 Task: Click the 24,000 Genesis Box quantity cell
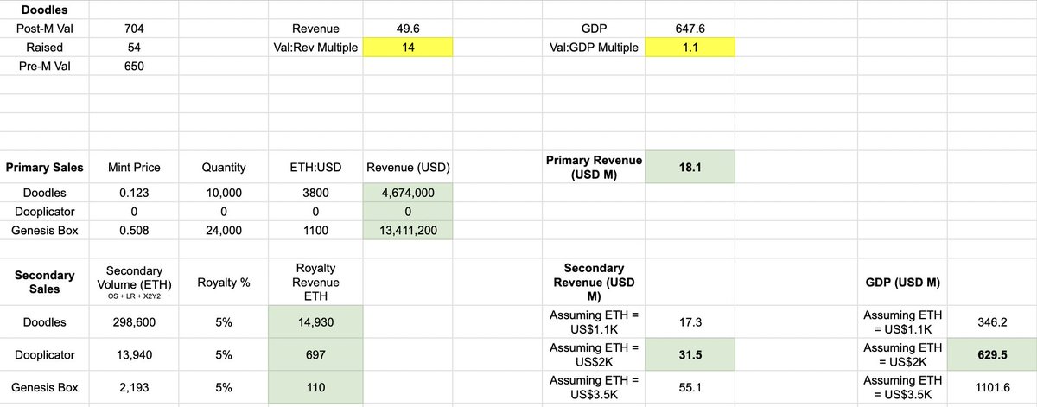[x=225, y=231]
